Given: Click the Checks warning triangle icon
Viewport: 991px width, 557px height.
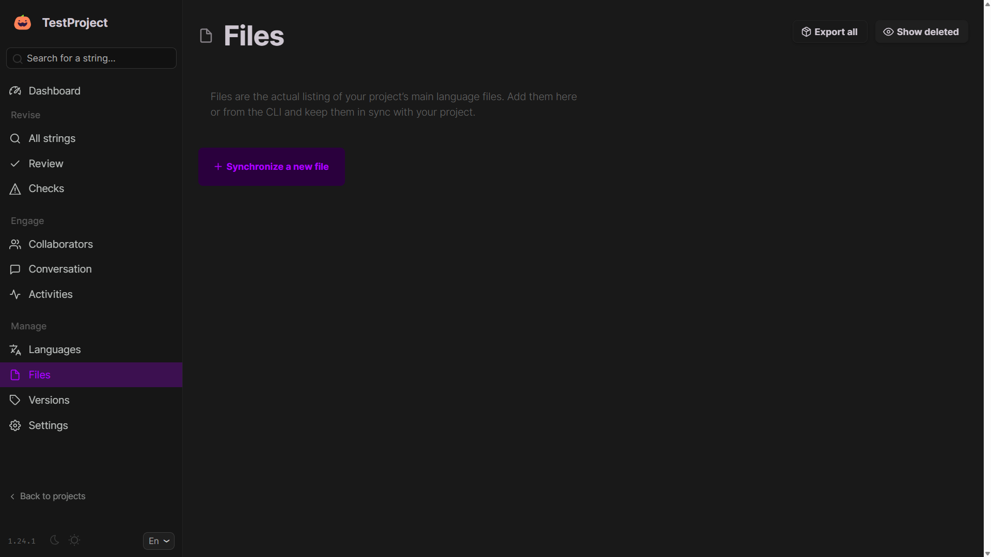Looking at the screenshot, I should coord(15,189).
